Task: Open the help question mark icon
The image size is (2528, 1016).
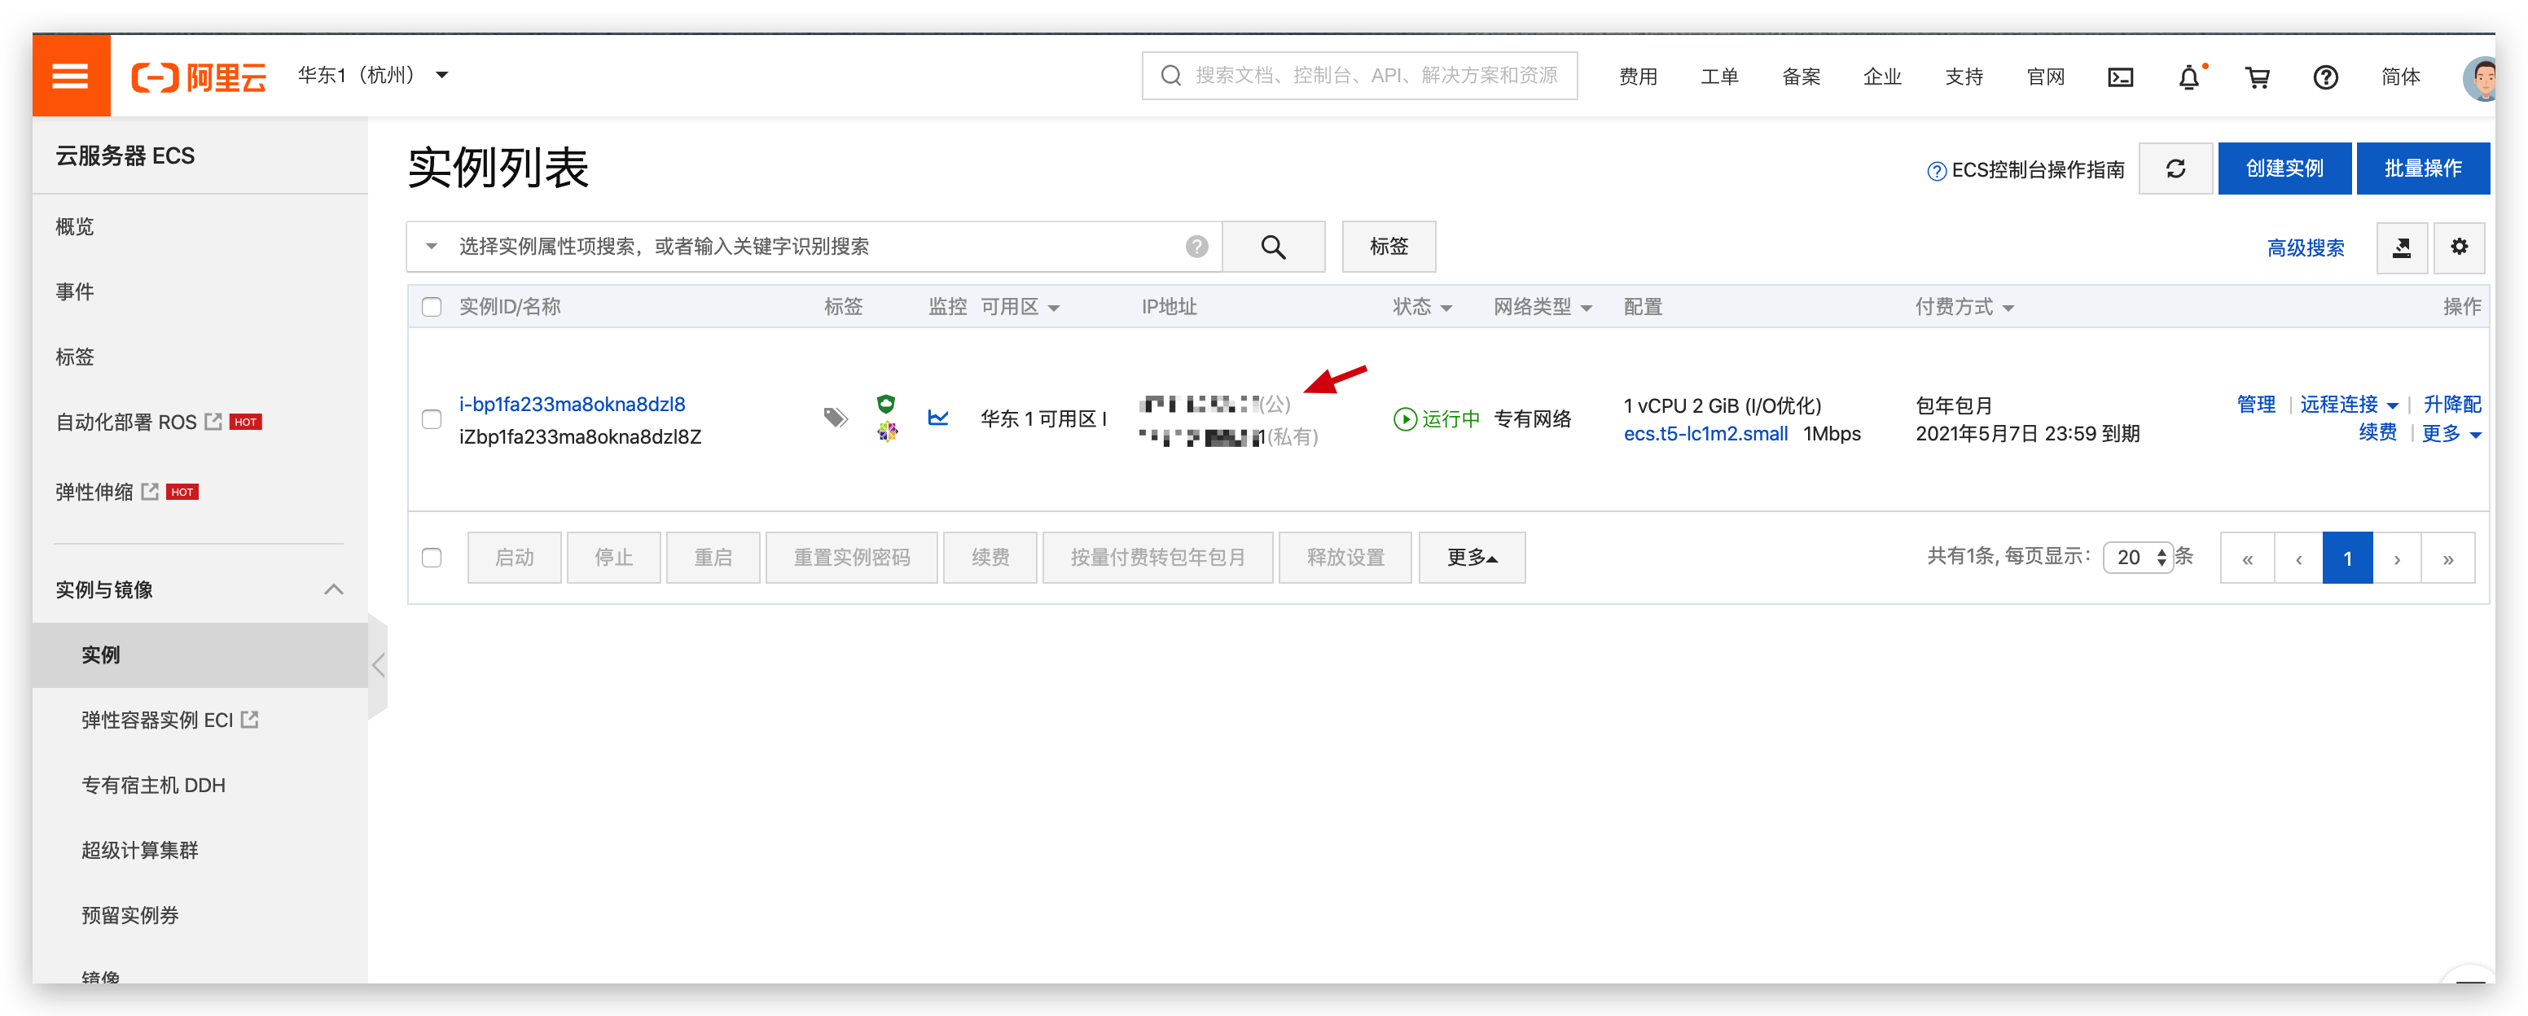Action: tap(2326, 77)
